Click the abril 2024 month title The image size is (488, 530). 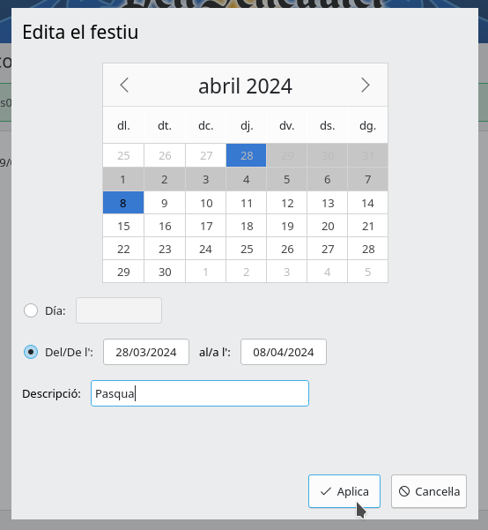click(x=245, y=86)
